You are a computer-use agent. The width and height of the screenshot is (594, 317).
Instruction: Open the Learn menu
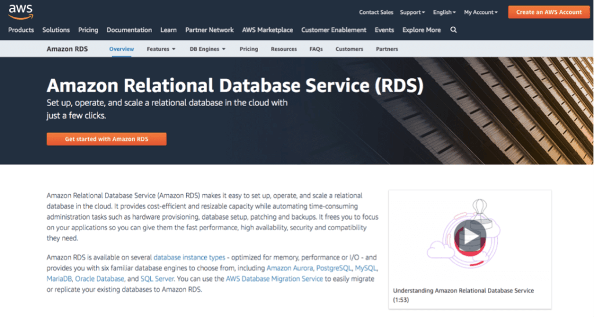point(169,30)
